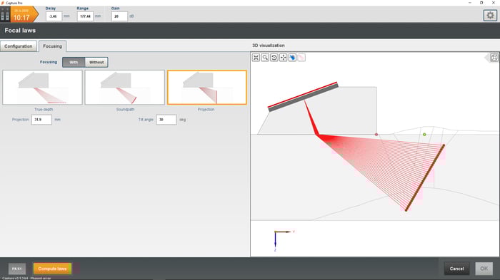Expand the 3D view fullscreen icon
This screenshot has height=280, width=500.
(x=494, y=58)
